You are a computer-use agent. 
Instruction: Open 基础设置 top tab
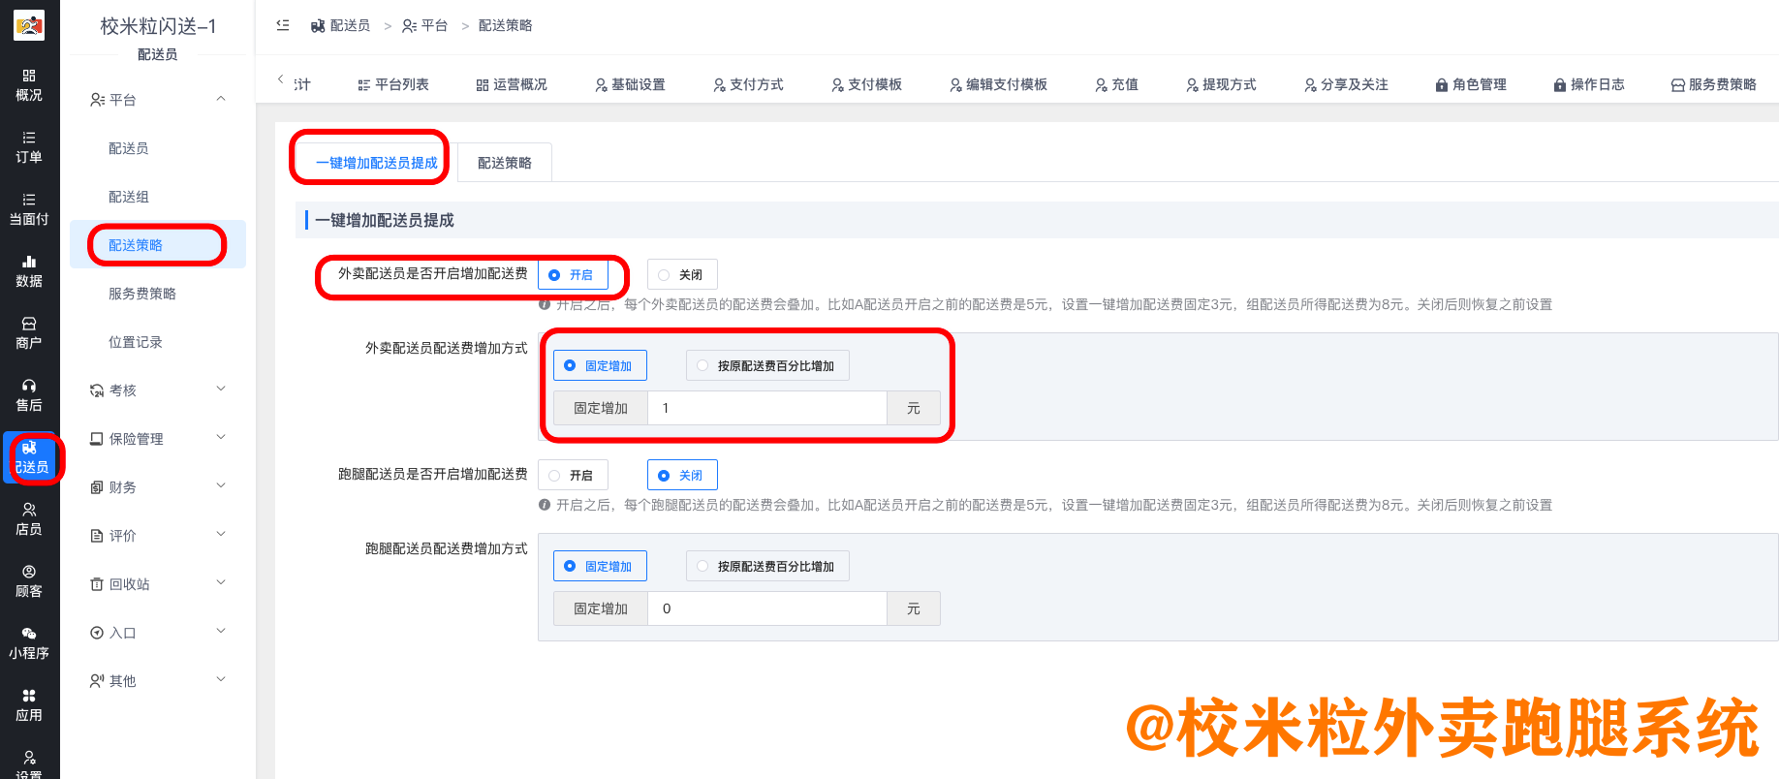coord(630,84)
